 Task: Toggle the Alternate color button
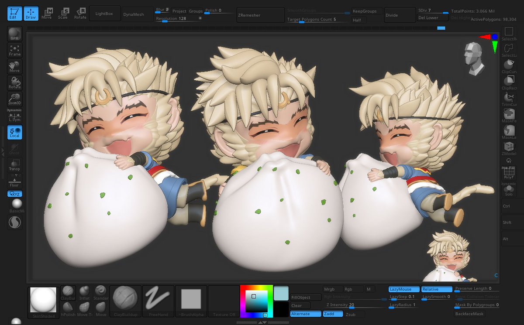306,314
